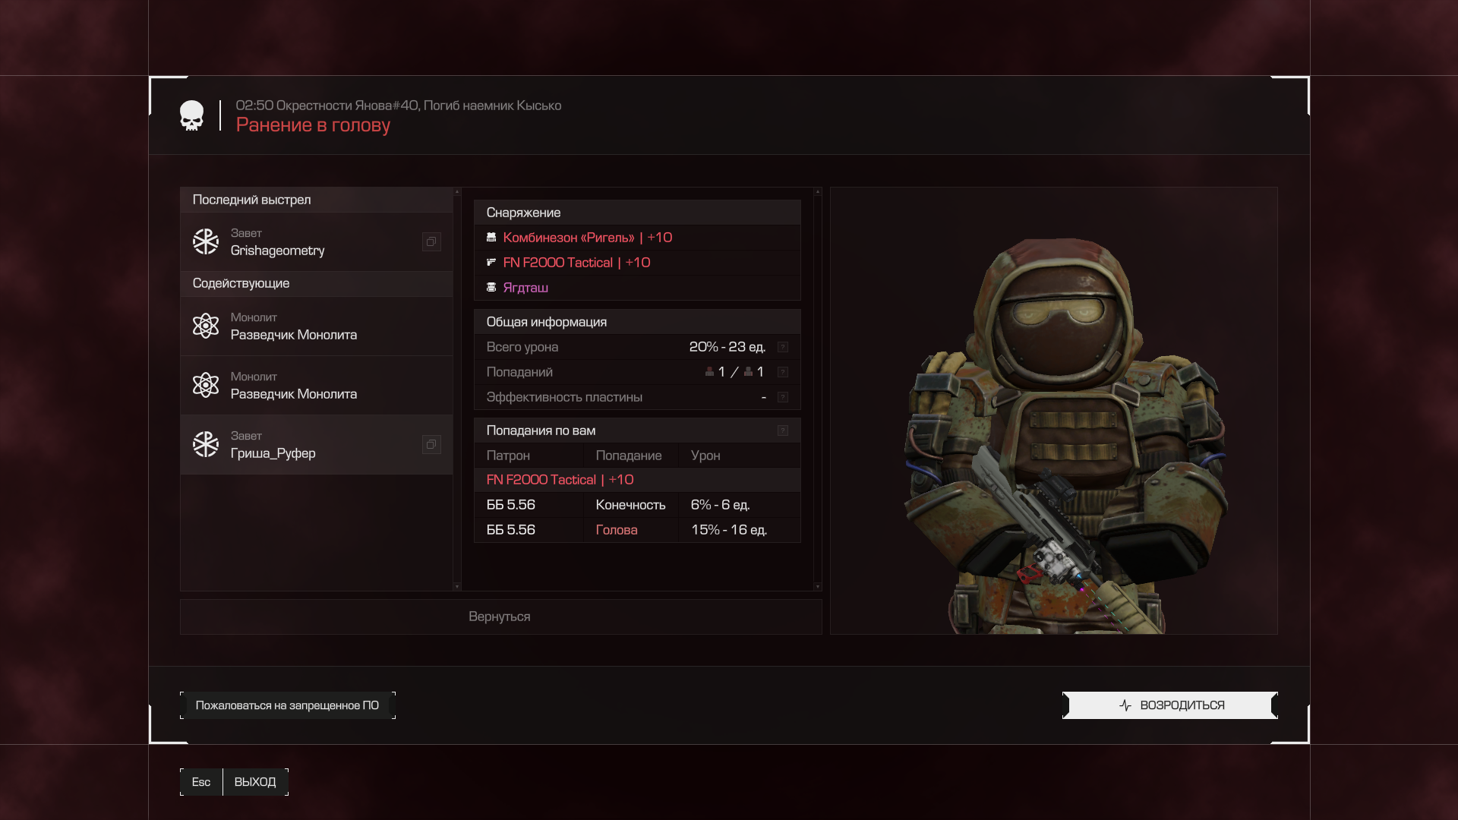Click Ягдташ equipment item

(x=525, y=288)
